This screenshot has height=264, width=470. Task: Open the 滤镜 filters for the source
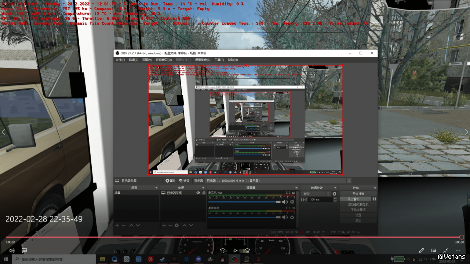pyautogui.click(x=184, y=181)
